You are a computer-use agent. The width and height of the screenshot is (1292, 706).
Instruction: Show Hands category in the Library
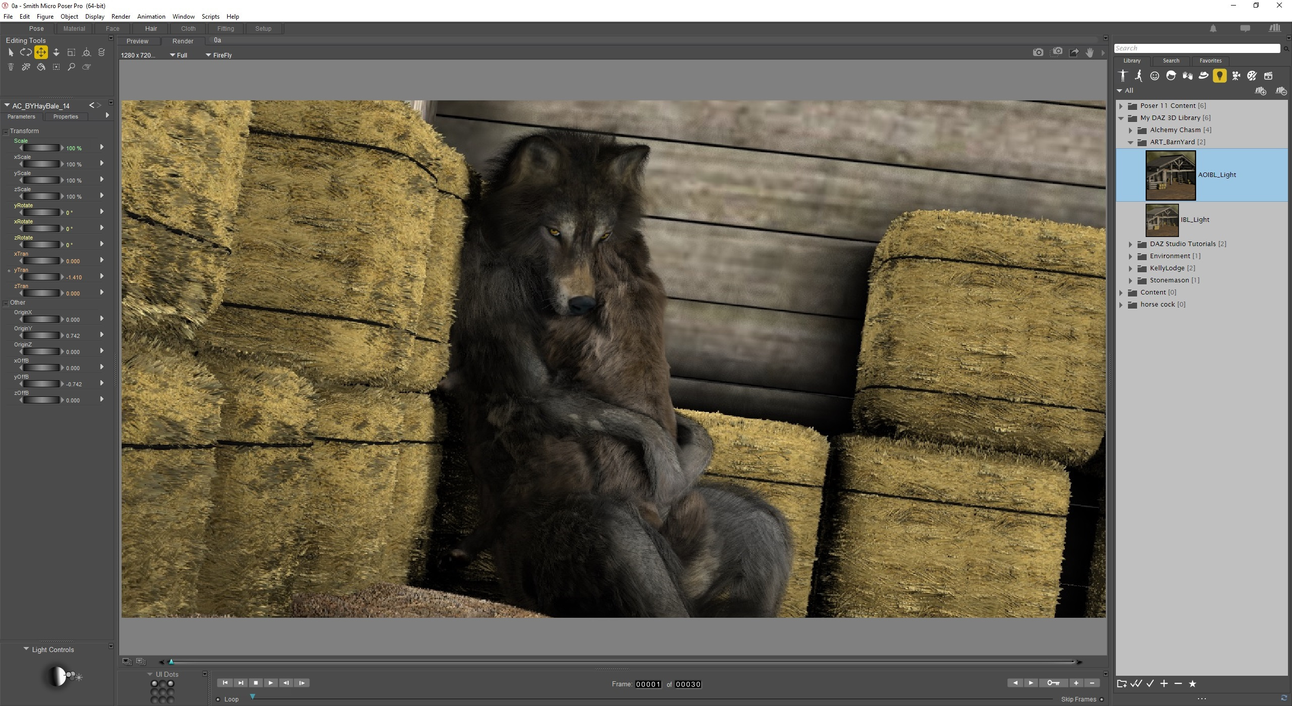pos(1187,76)
